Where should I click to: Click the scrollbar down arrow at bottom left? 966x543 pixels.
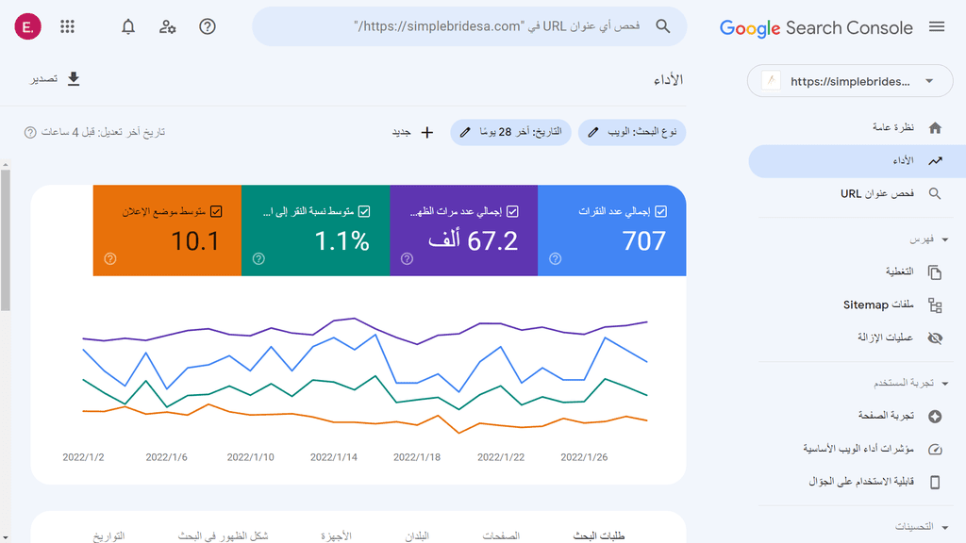5,538
